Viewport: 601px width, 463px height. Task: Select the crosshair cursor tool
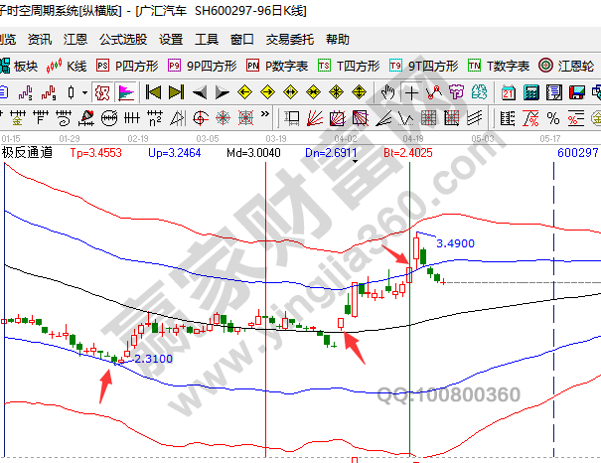[410, 92]
